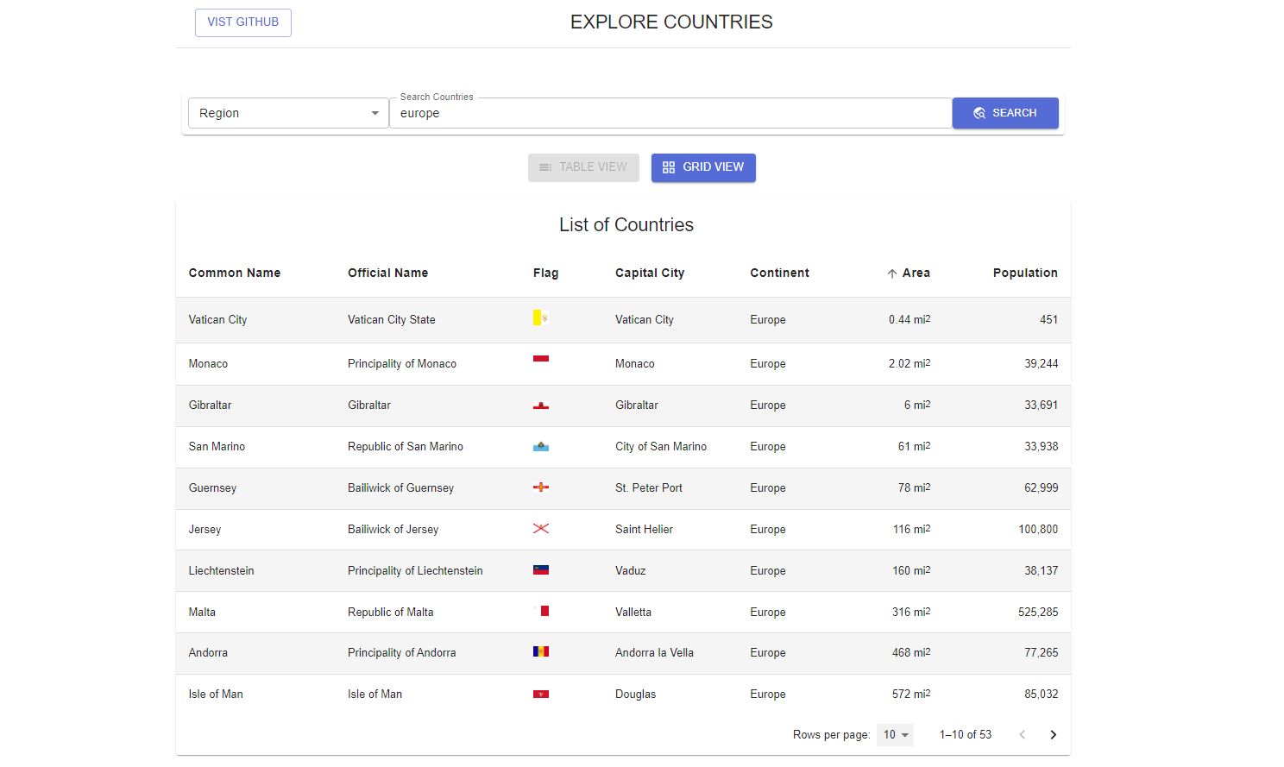This screenshot has width=1284, height=767.
Task: Click the Search button
Action: 1005,113
